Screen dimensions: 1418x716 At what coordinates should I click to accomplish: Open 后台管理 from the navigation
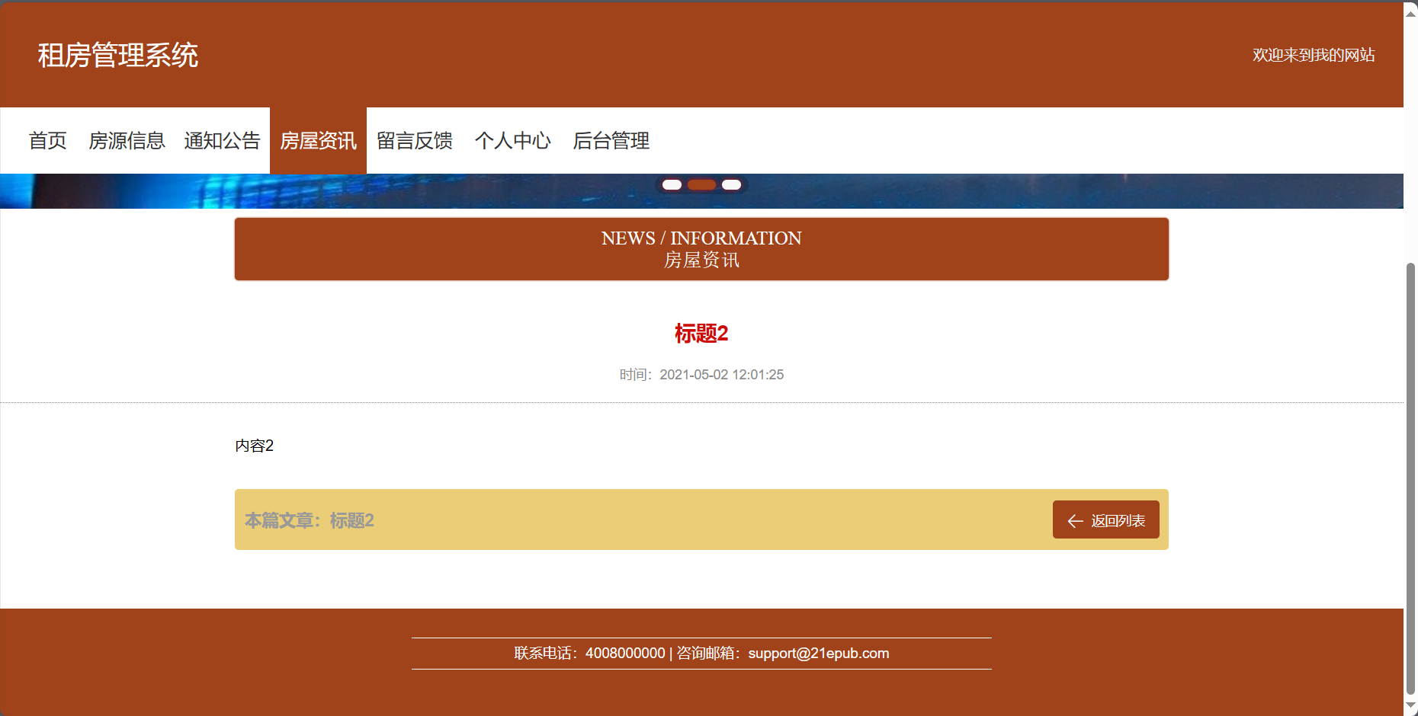coord(611,141)
